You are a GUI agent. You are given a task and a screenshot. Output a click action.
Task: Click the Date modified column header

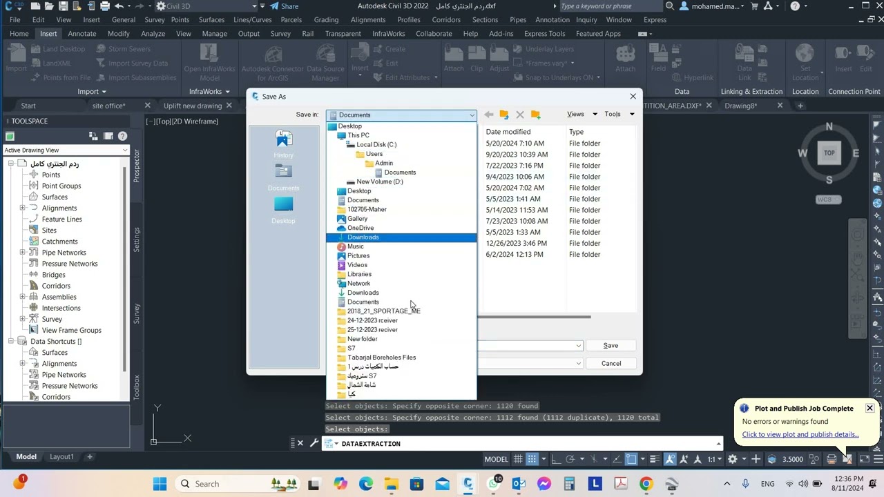(x=508, y=132)
